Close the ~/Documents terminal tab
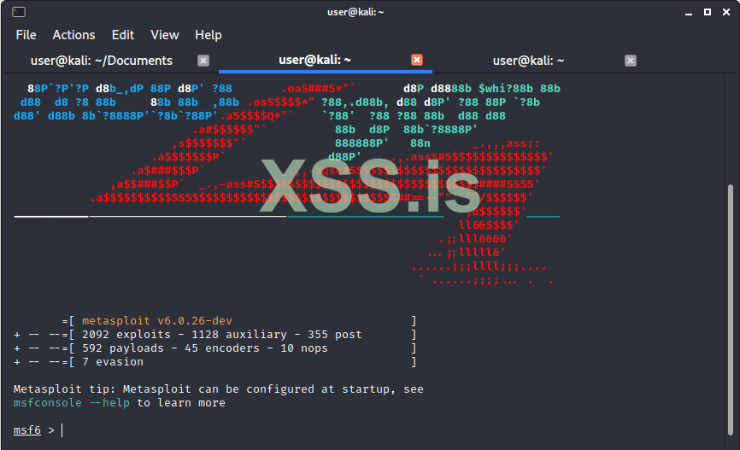The image size is (740, 450). pyautogui.click(x=203, y=61)
